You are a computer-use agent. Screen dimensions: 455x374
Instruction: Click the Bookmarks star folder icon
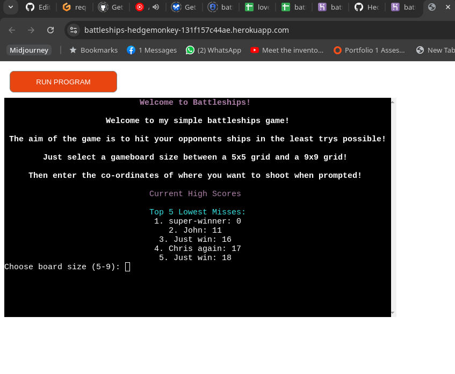pyautogui.click(x=74, y=50)
